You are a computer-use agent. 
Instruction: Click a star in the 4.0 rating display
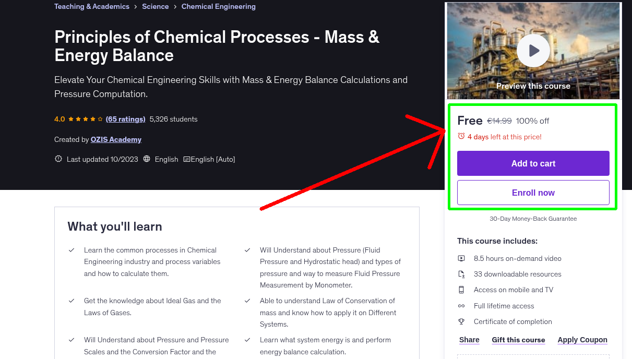click(x=78, y=118)
